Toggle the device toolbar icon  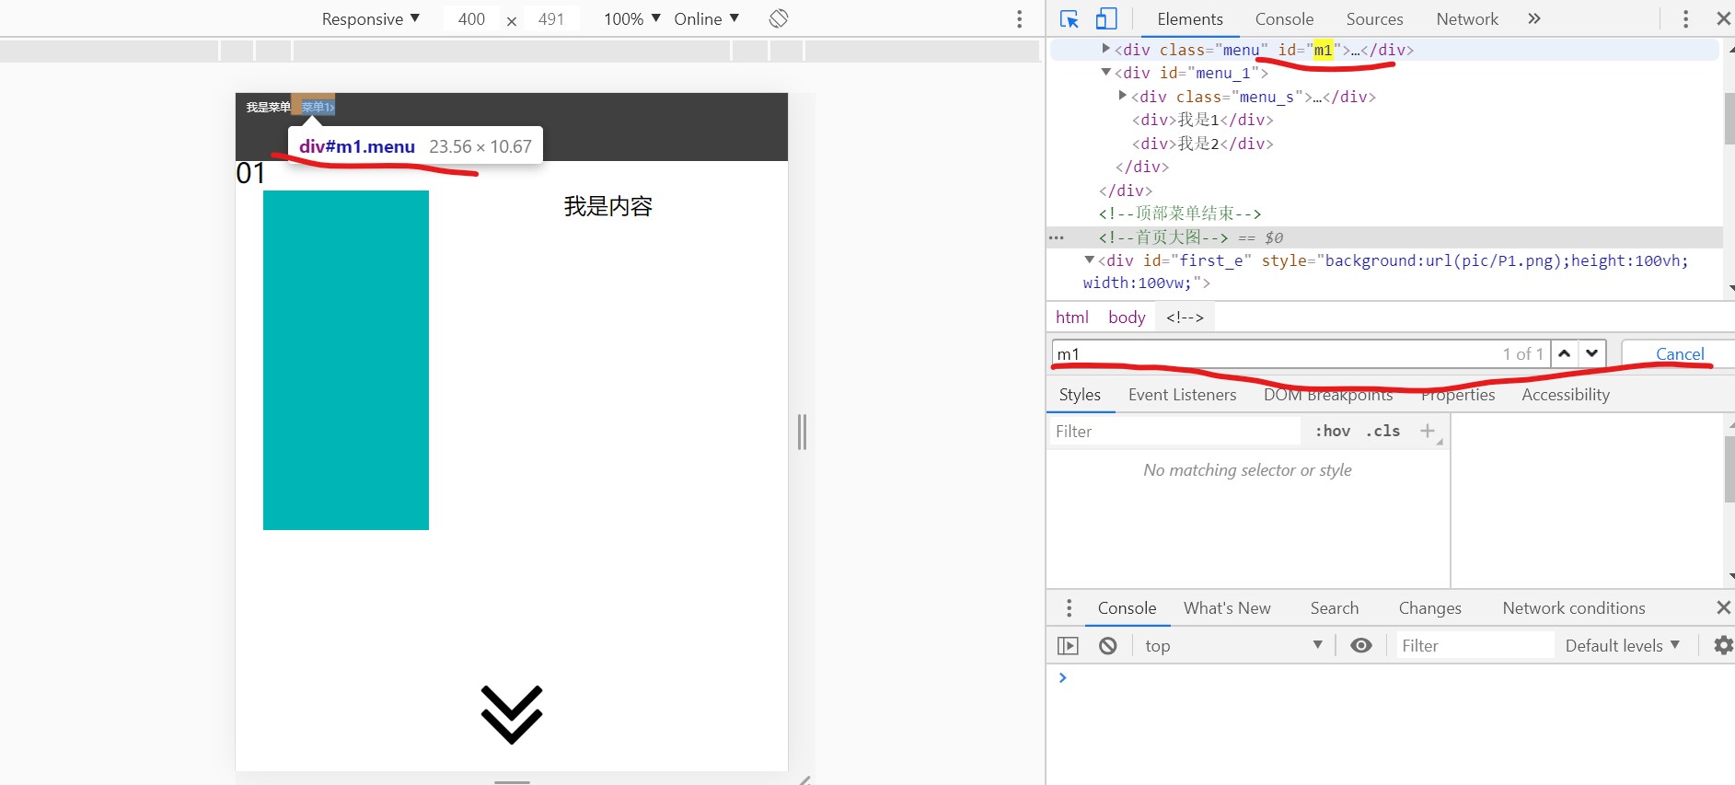1106,19
